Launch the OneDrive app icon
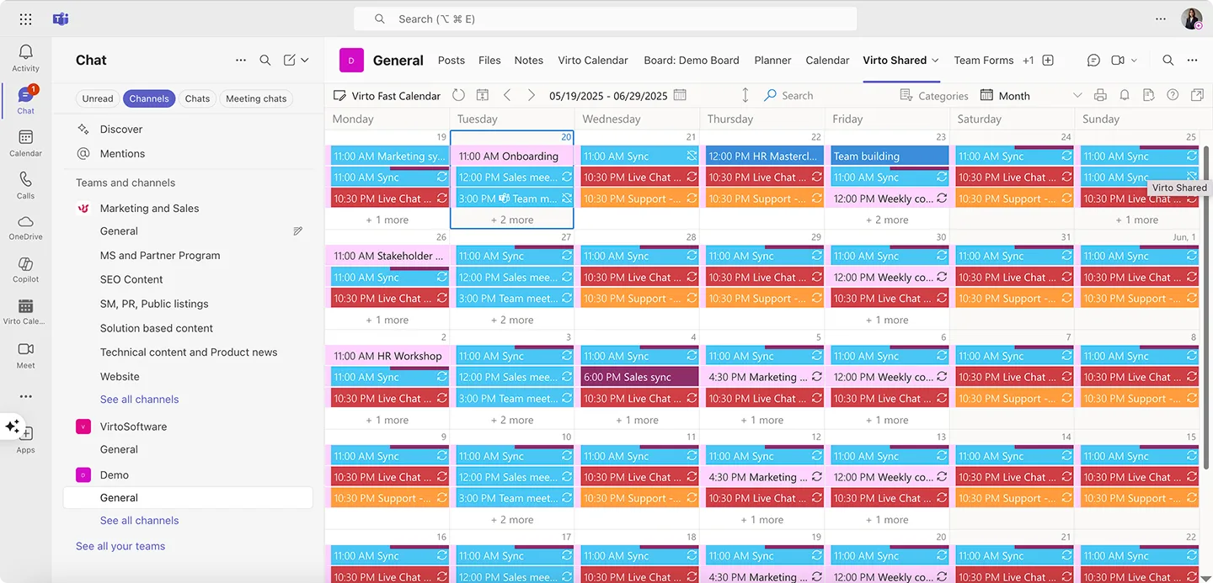 coord(25,223)
